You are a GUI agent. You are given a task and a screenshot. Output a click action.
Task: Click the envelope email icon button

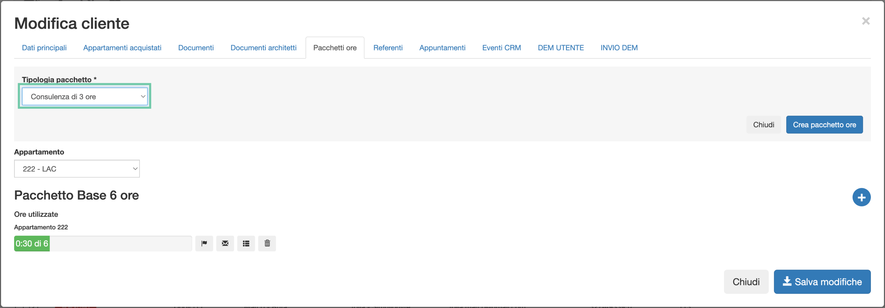[225, 243]
